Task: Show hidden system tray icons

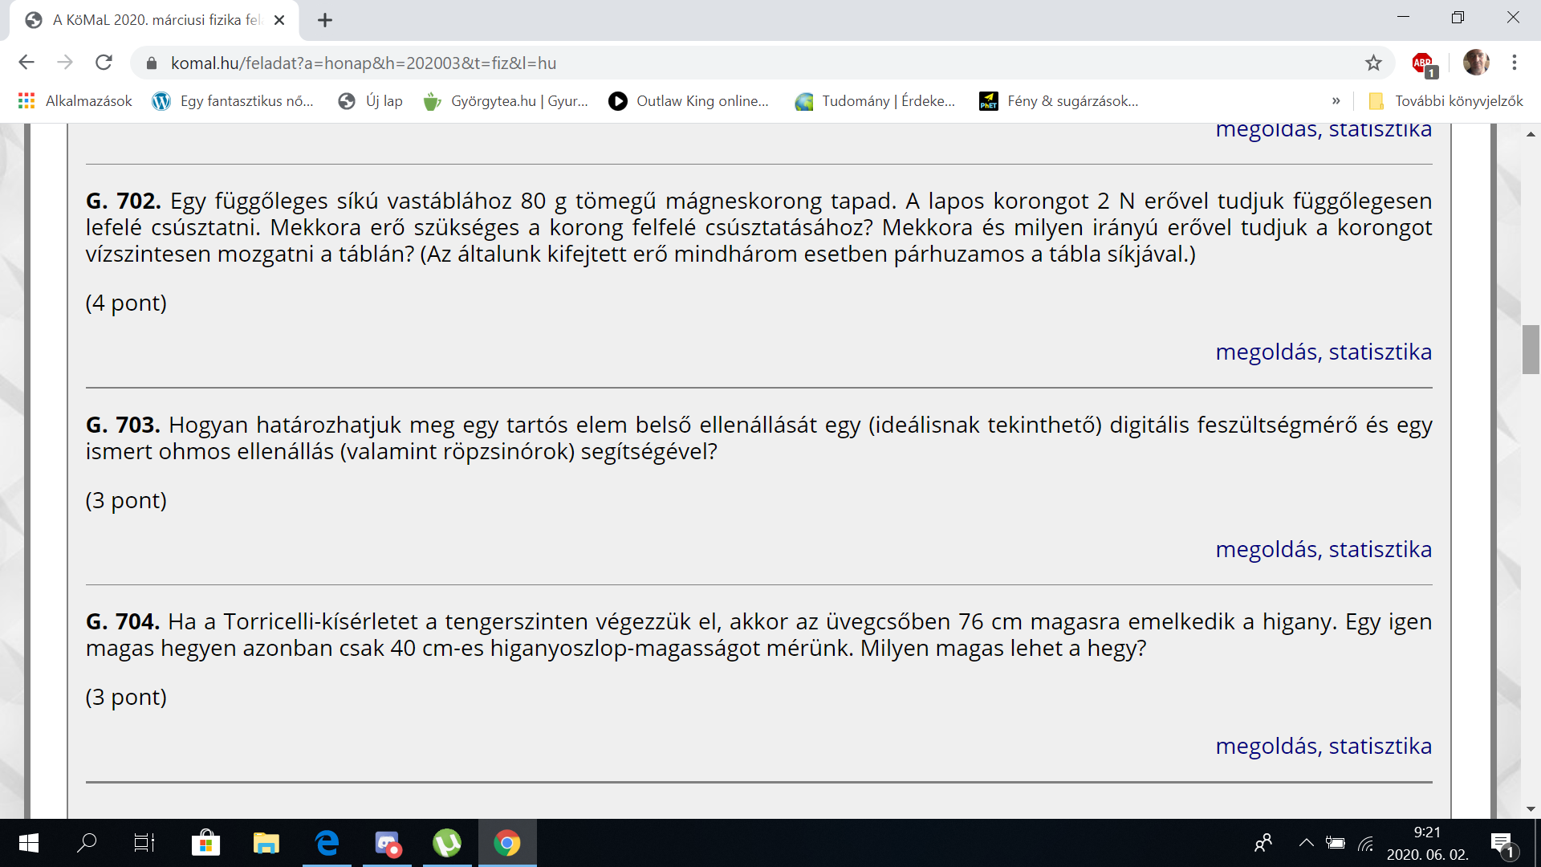Action: (x=1306, y=843)
